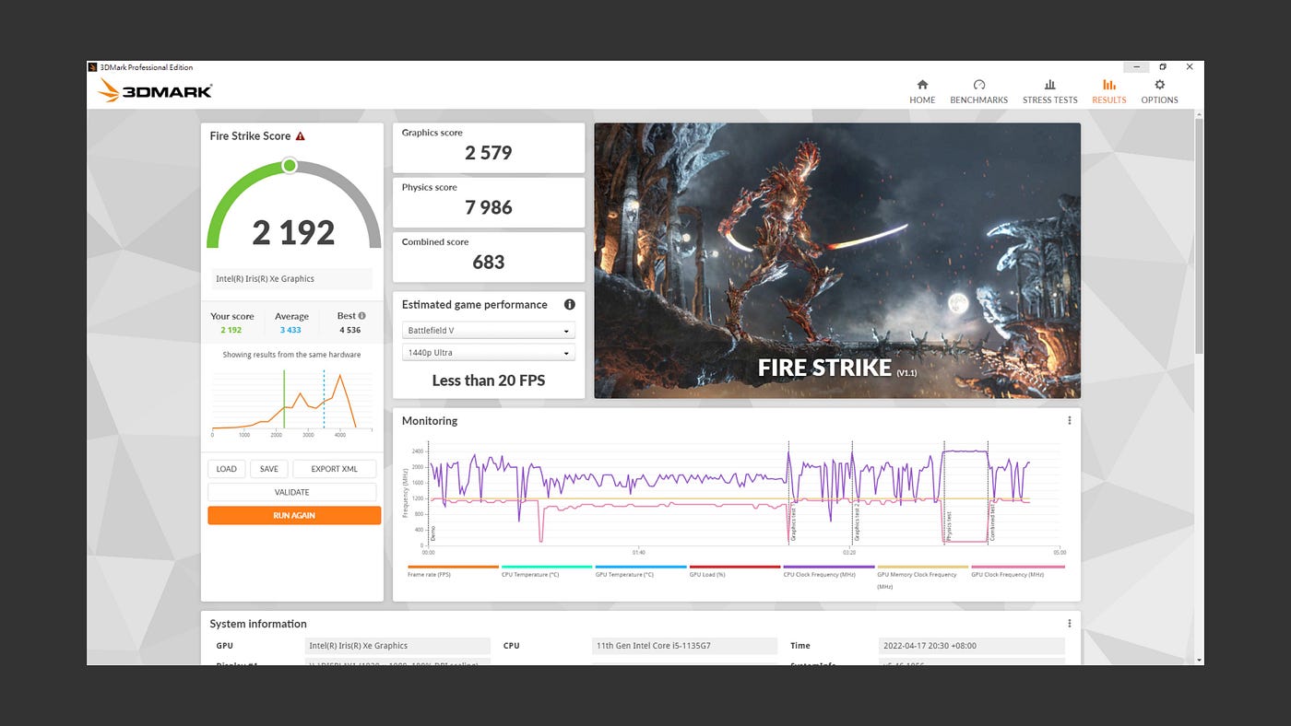Select the Combined test marker on the graph
This screenshot has height=726, width=1291.
pos(992,522)
